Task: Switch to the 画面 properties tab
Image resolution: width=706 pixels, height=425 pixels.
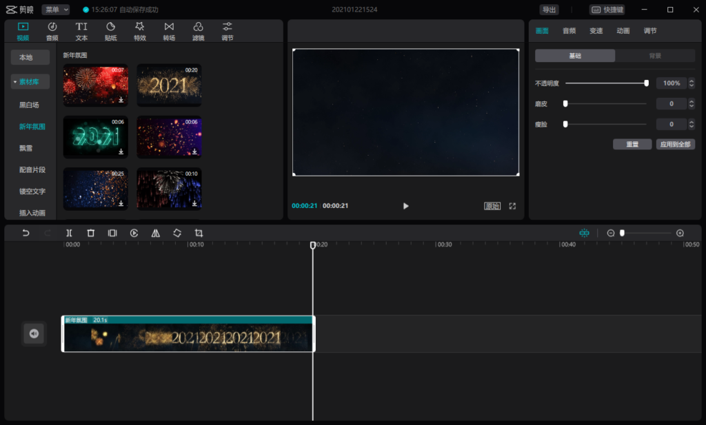Action: tap(542, 30)
